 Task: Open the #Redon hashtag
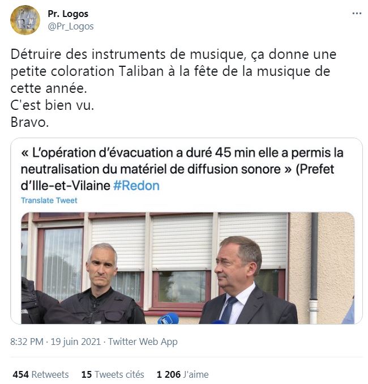click(136, 186)
